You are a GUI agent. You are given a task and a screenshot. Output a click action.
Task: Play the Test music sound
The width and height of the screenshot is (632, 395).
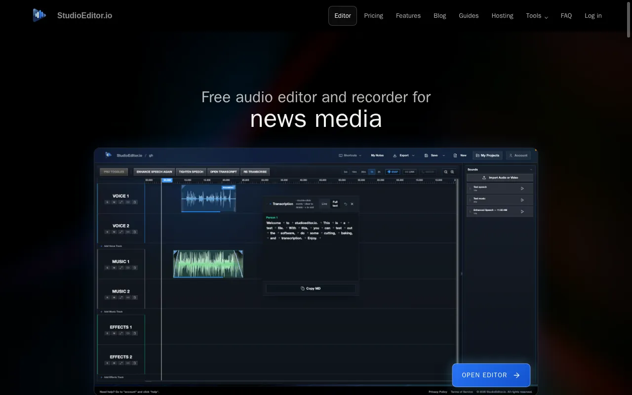522,200
